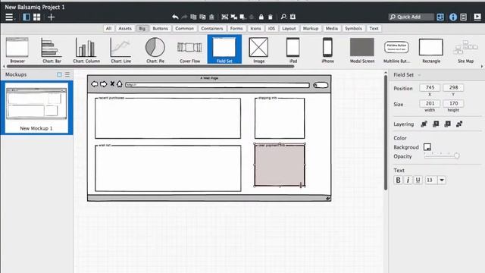Select the Assets library category tab

click(125, 29)
